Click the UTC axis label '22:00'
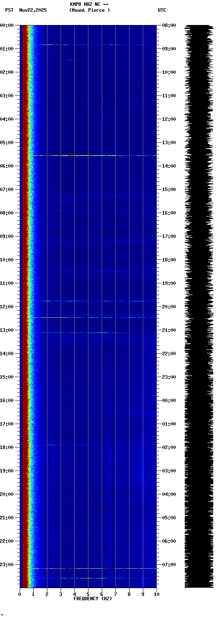 (x=169, y=354)
